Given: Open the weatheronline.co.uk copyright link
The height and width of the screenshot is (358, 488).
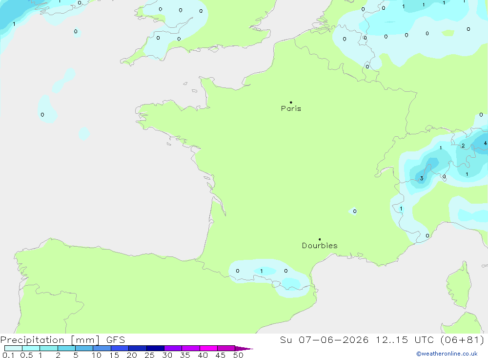Looking at the screenshot, I should tap(447, 354).
